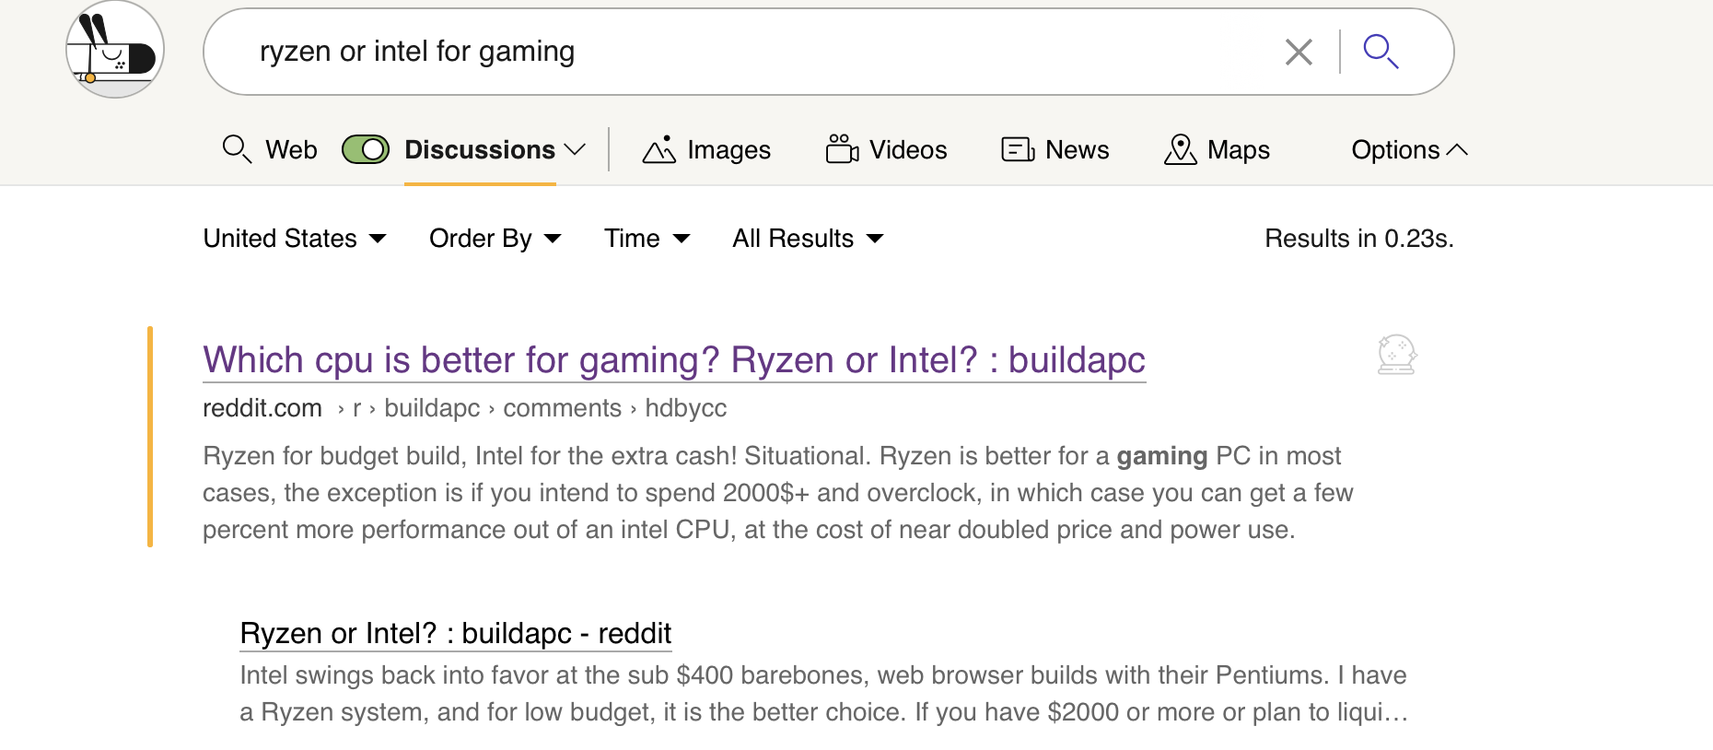Click the magnifying glass search button
The image size is (1713, 750).
pos(1381,52)
